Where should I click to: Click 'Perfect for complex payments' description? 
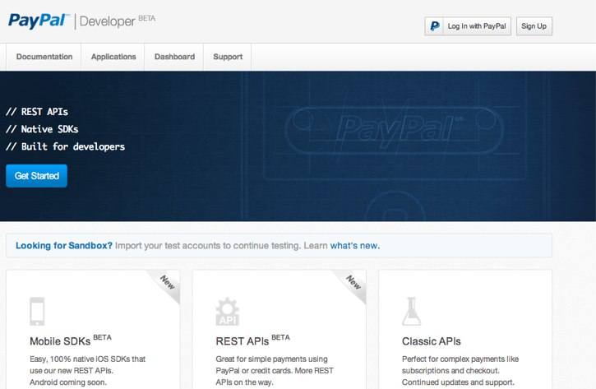(460, 370)
